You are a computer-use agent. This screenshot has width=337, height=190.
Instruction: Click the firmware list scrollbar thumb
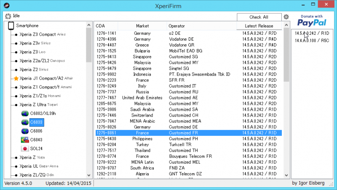pyautogui.click(x=286, y=55)
